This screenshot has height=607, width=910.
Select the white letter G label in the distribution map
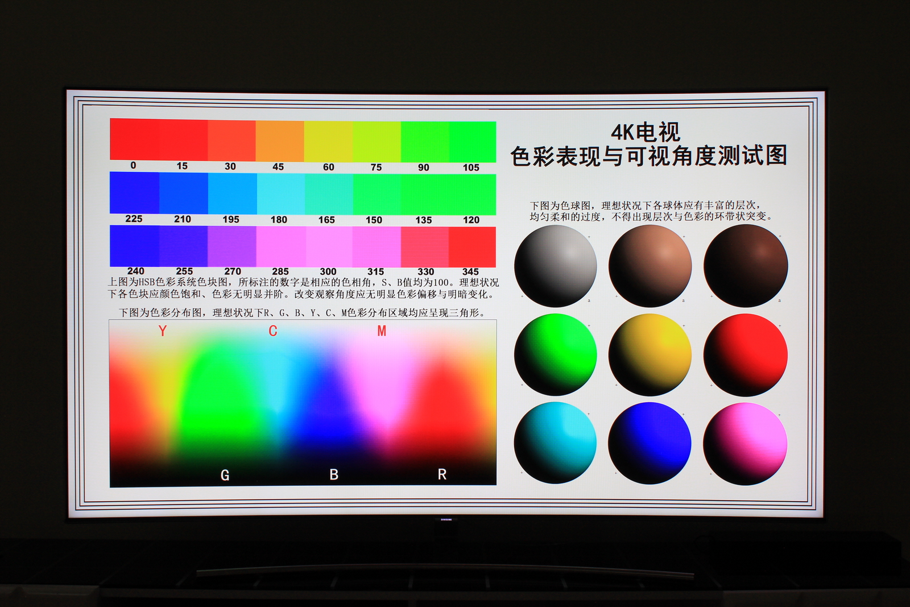tap(224, 473)
